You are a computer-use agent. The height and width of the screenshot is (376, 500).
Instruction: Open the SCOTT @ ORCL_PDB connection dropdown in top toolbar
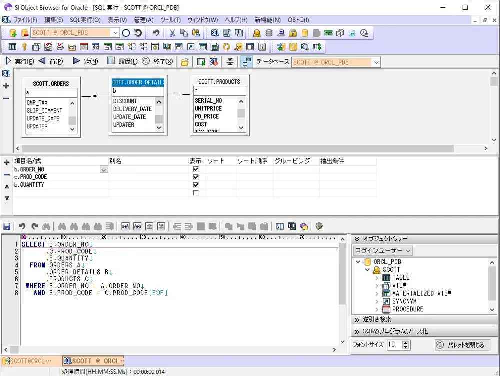coord(115,33)
